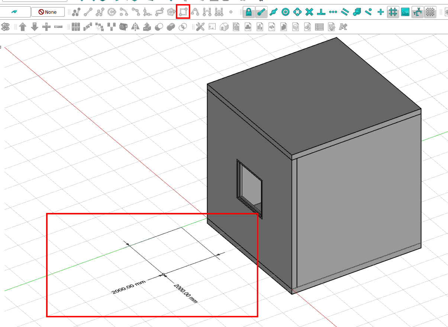Viewport: 448px width, 327px height.
Task: Open the None autogroup selector
Action: (48, 12)
